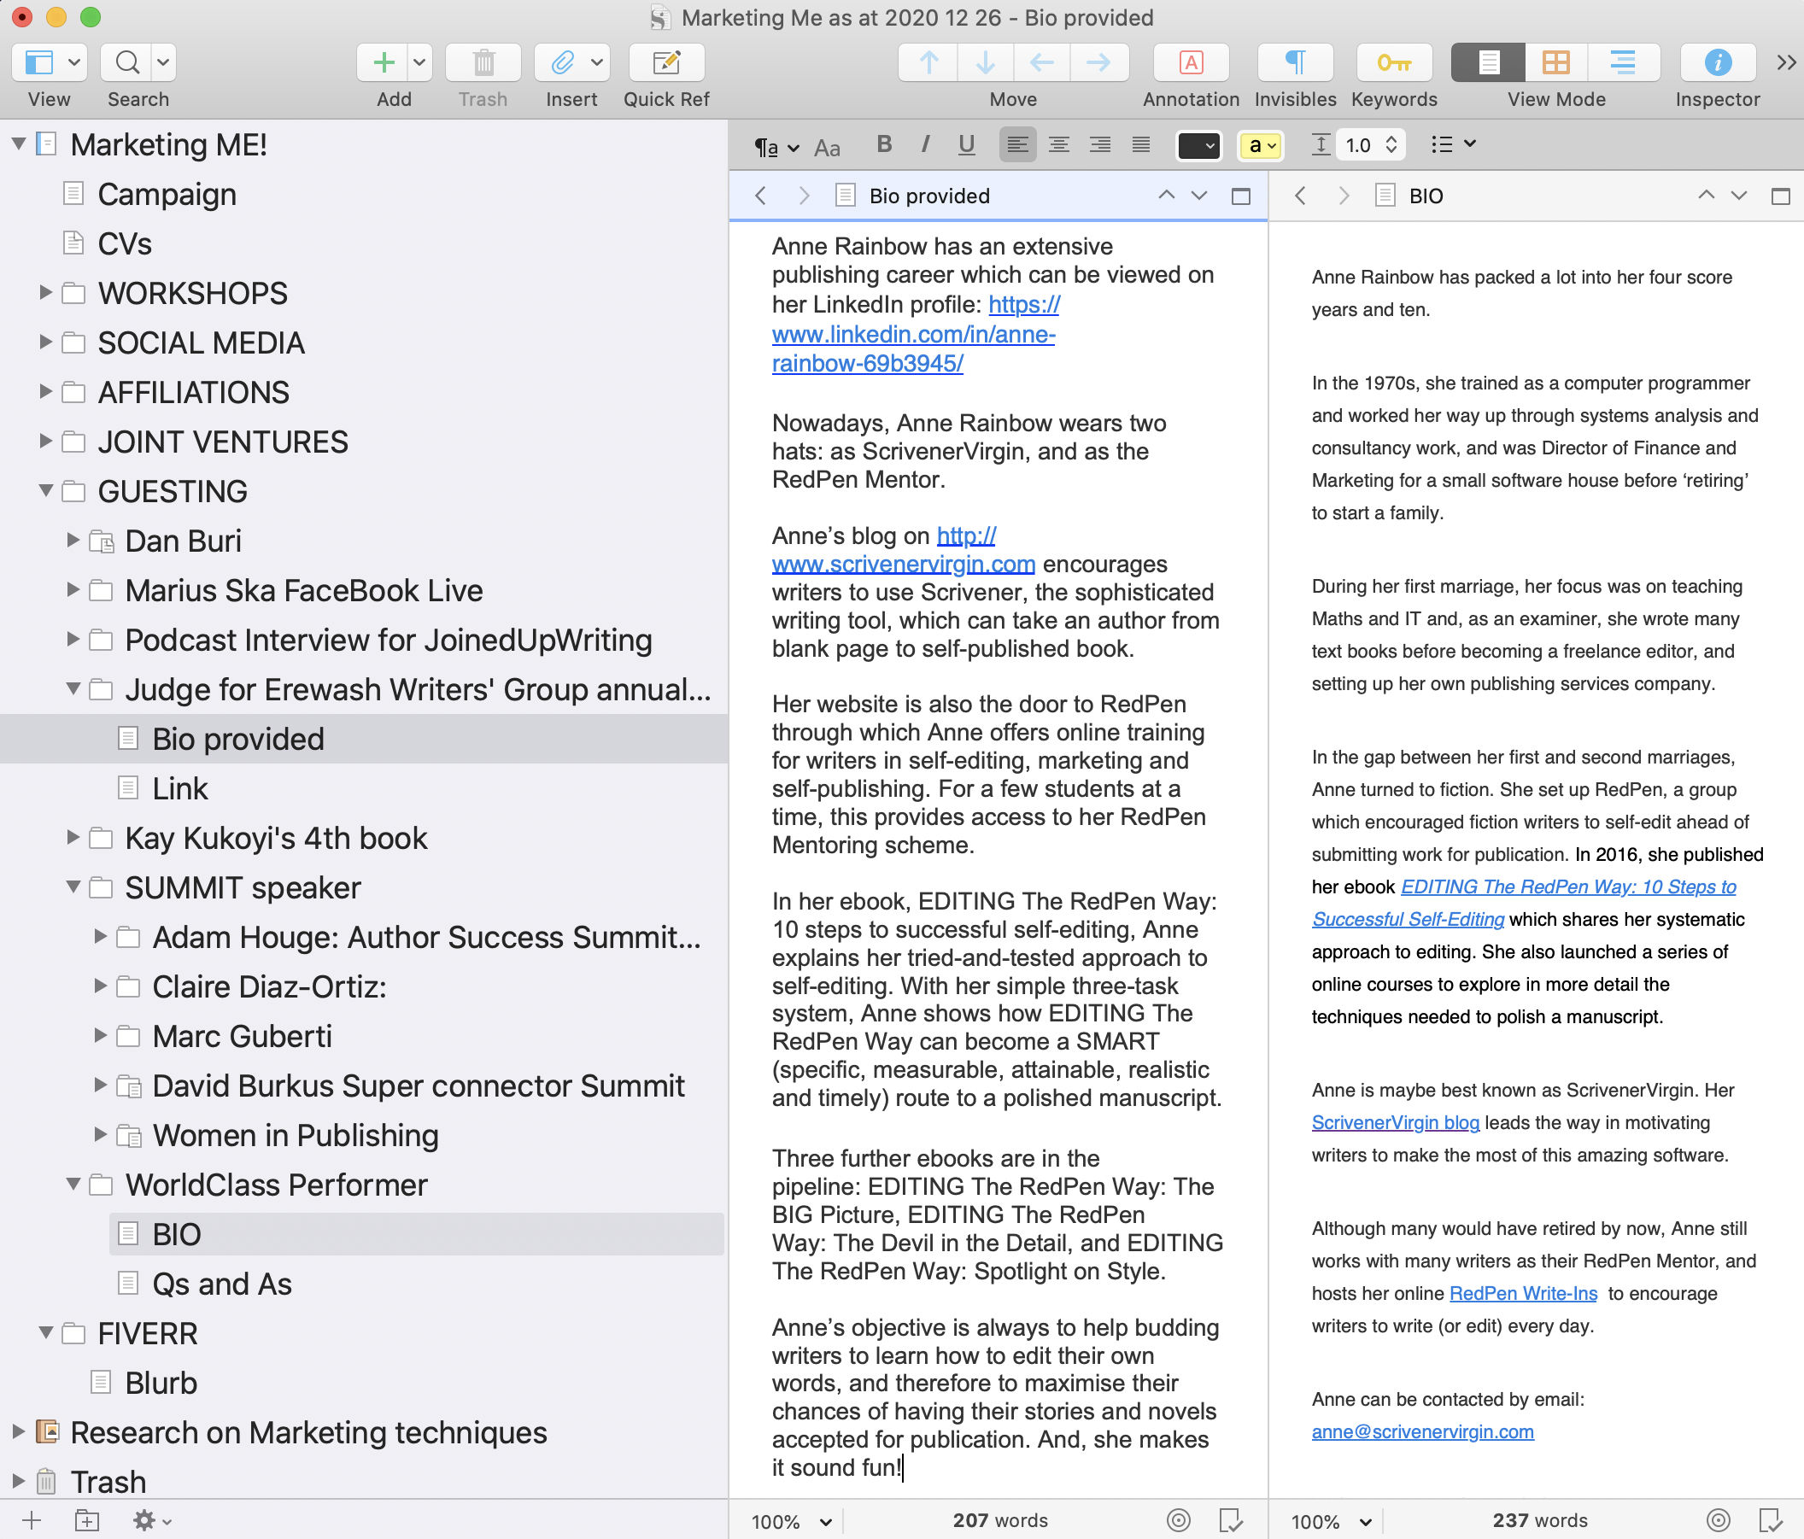Switch to Document view mode

tap(1489, 62)
